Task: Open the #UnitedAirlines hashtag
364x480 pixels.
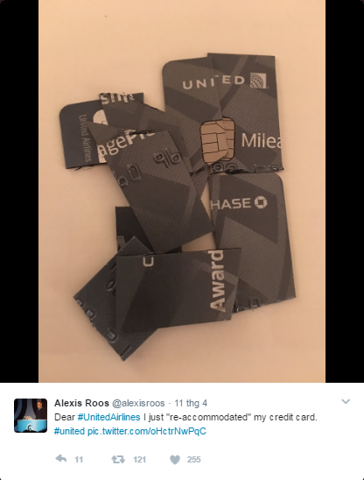Action: [108, 417]
